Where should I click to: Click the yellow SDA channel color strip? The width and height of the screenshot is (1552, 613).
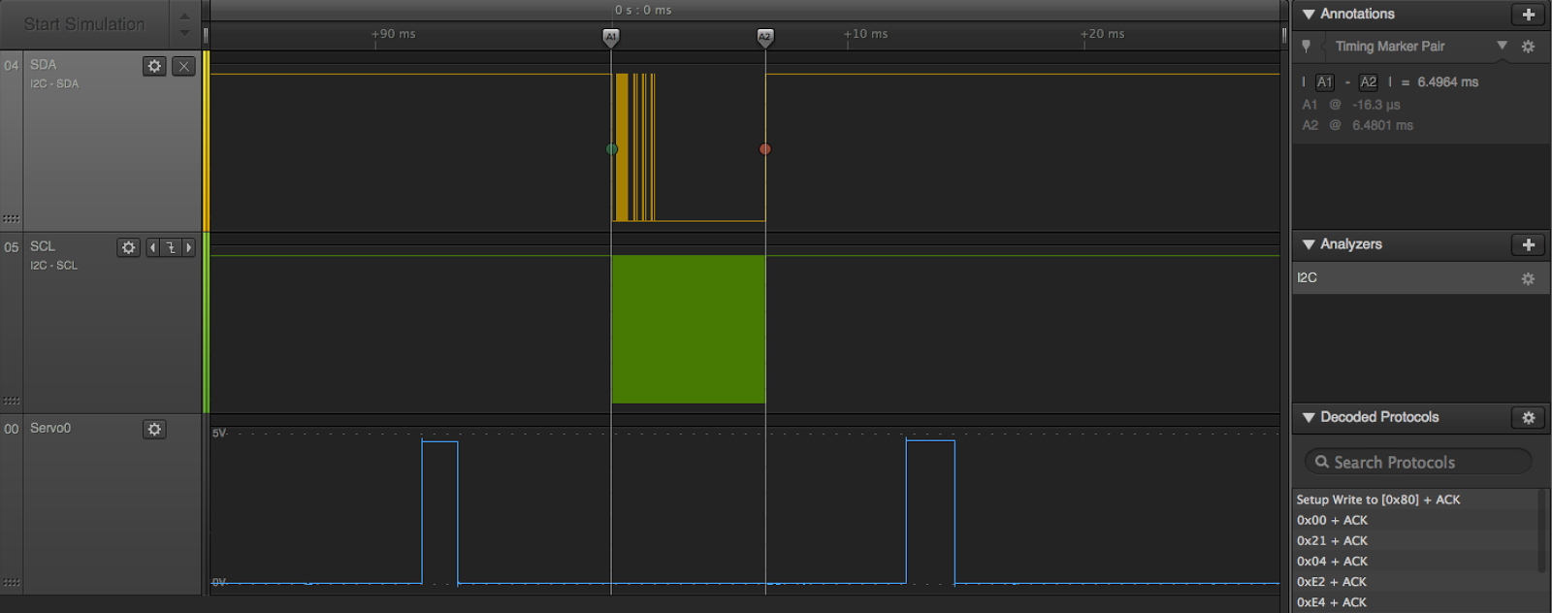point(206,141)
